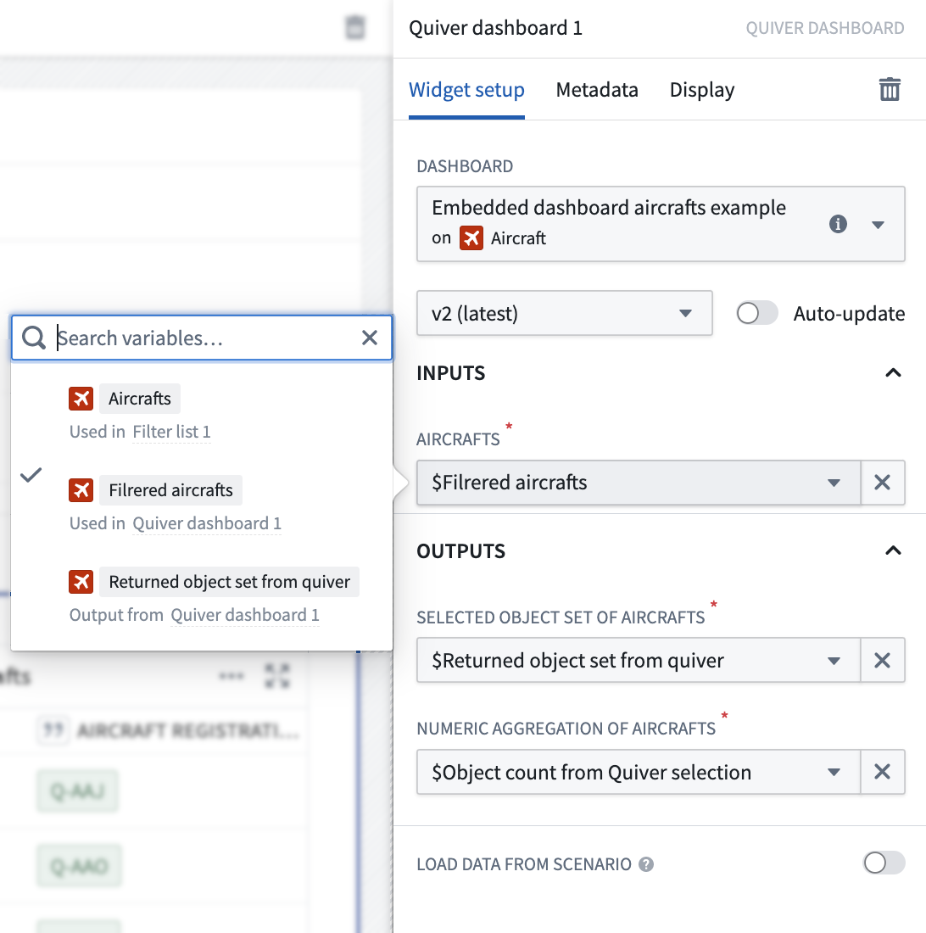The width and height of the screenshot is (926, 933).
Task: Click the airplane icon beside Returned object set
Action: pos(81,582)
